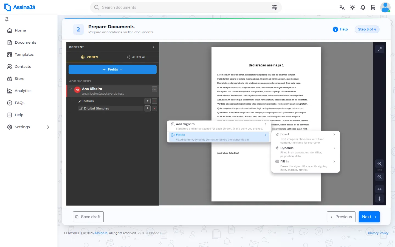Click the AssinaJá logo

pyautogui.click(x=20, y=7)
